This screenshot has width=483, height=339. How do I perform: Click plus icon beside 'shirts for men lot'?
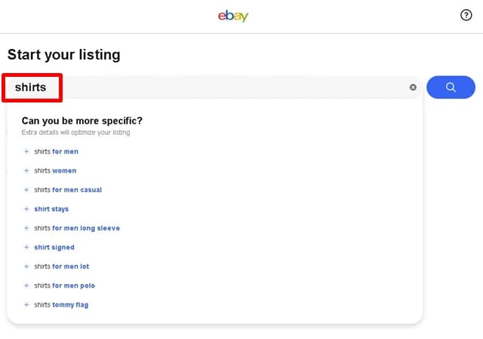coord(26,267)
